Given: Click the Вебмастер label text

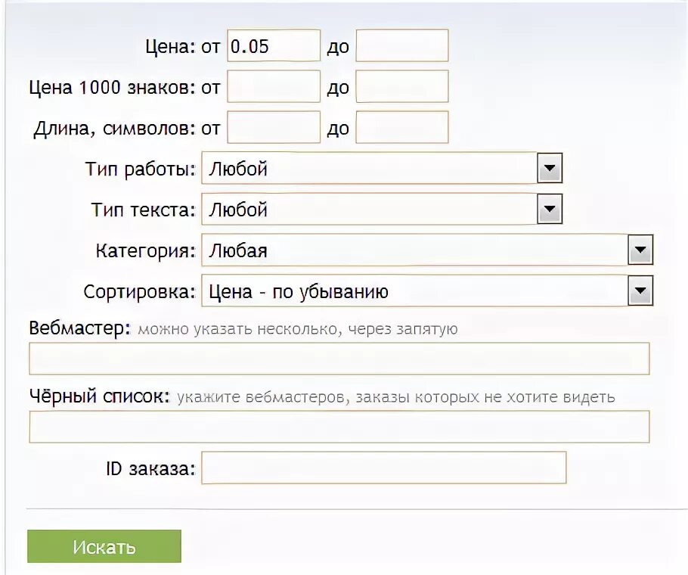Looking at the screenshot, I should tap(80, 328).
